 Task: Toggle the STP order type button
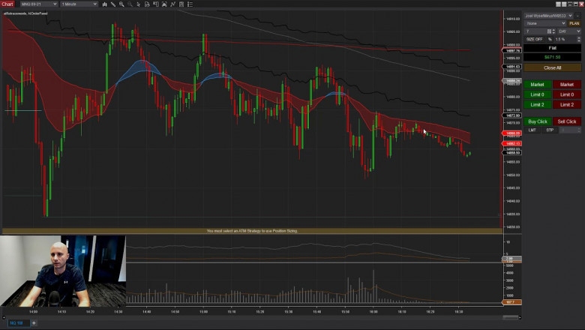tap(549, 130)
